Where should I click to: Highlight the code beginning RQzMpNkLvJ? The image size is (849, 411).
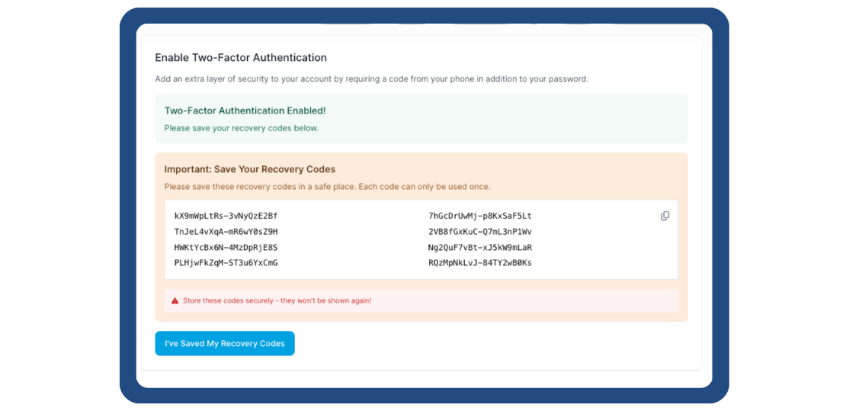(x=480, y=263)
